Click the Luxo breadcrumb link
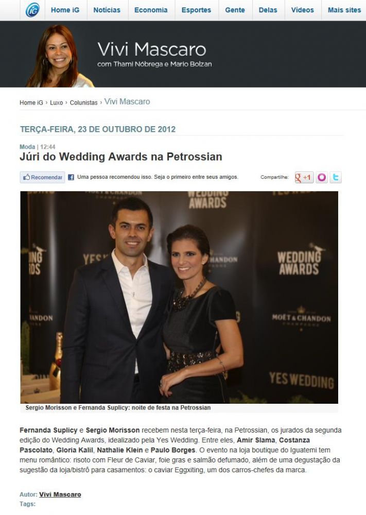This screenshot has height=515, width=366. pos(57,103)
